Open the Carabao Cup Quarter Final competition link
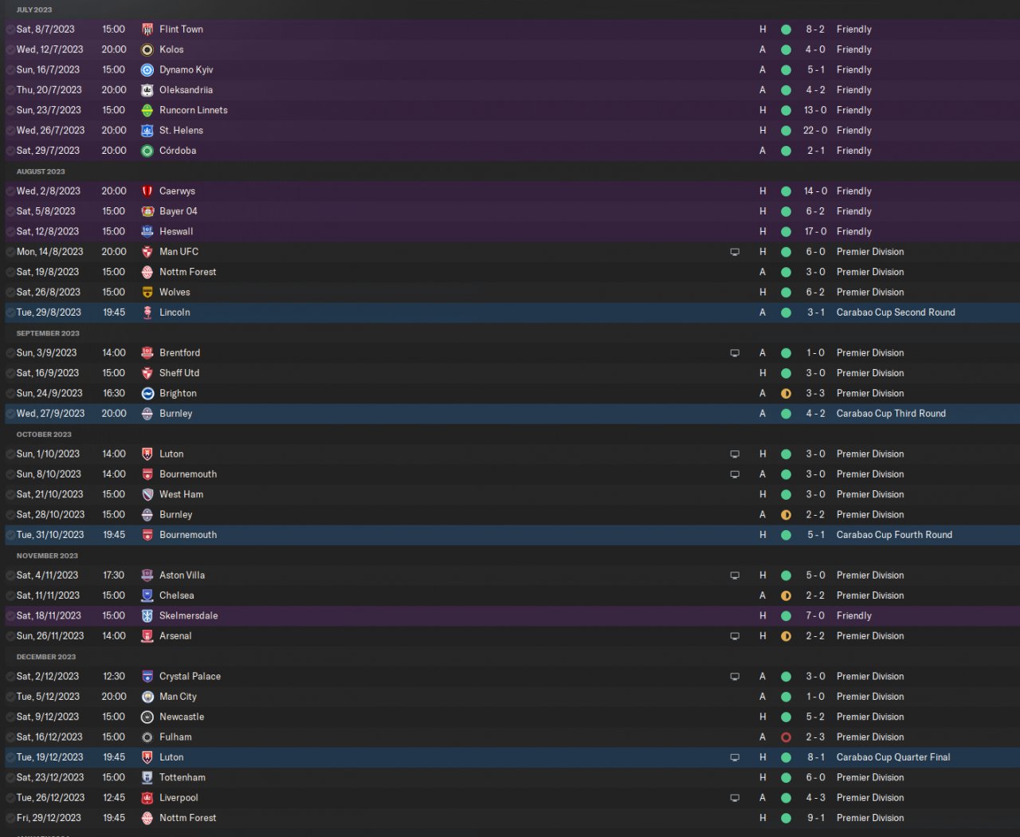Image resolution: width=1020 pixels, height=837 pixels. [892, 757]
